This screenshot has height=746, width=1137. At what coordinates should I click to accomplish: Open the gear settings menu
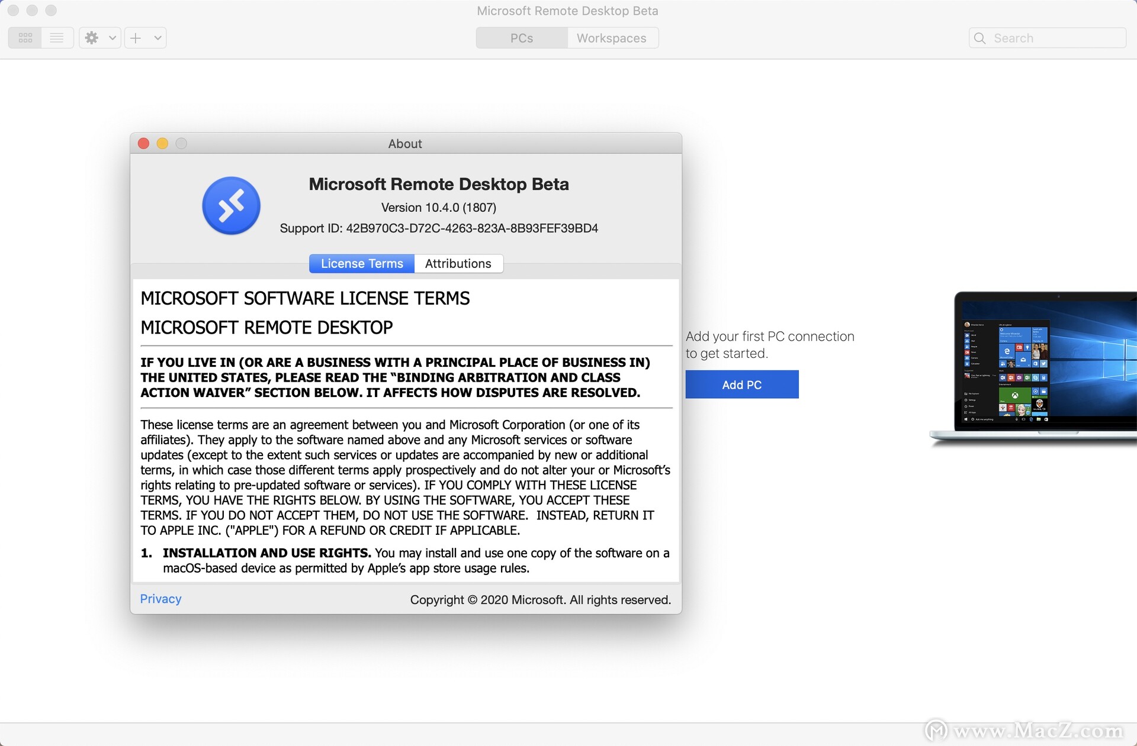(92, 38)
